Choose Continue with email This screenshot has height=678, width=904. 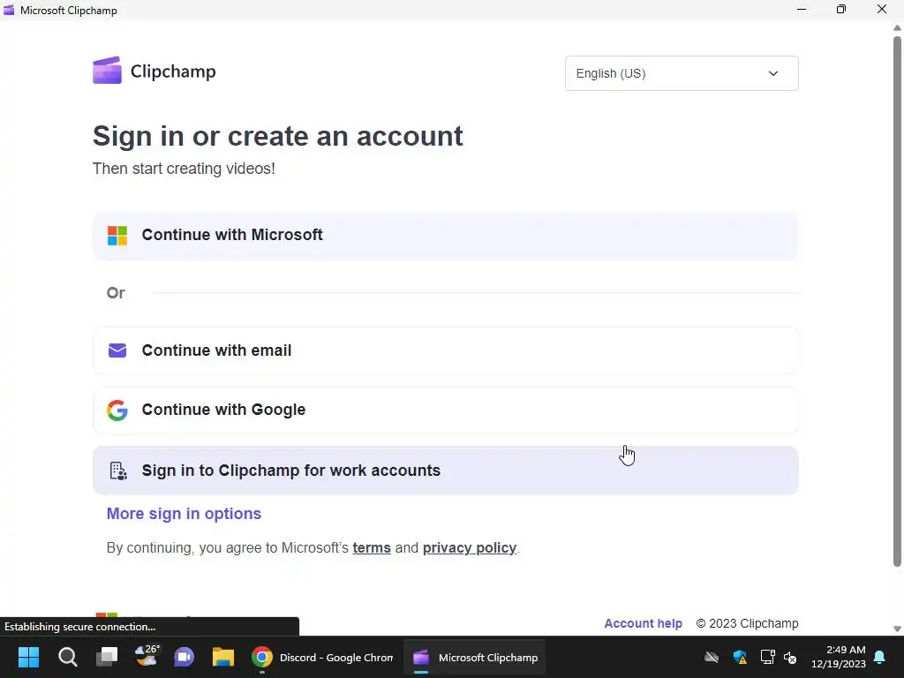point(445,350)
